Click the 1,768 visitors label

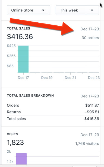pyautogui.click(x=87, y=144)
